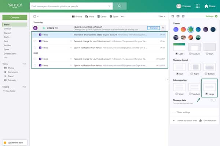This screenshot has width=220, height=146.
Task: Set inbox spacing to Large
Action: point(207,94)
